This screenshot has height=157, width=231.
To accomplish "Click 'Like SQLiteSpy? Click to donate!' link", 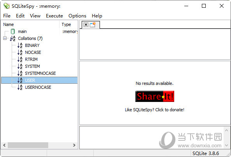I will (x=154, y=110).
